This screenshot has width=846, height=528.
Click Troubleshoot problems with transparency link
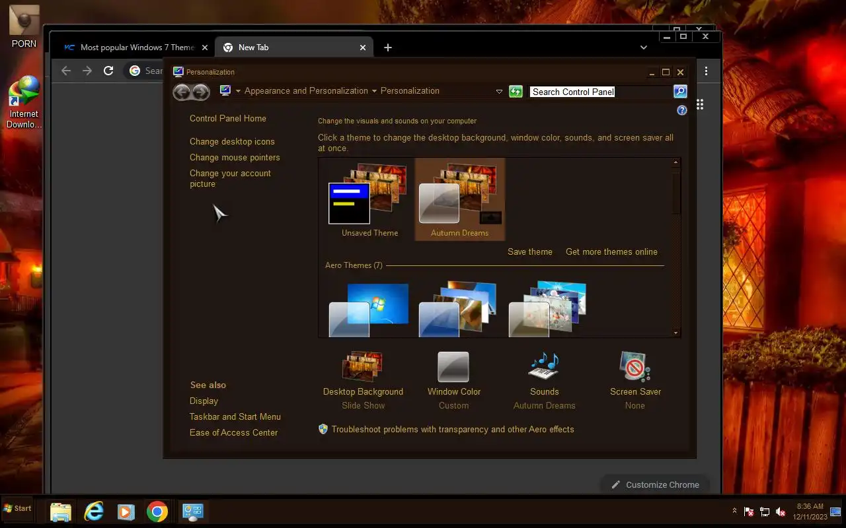tap(453, 429)
